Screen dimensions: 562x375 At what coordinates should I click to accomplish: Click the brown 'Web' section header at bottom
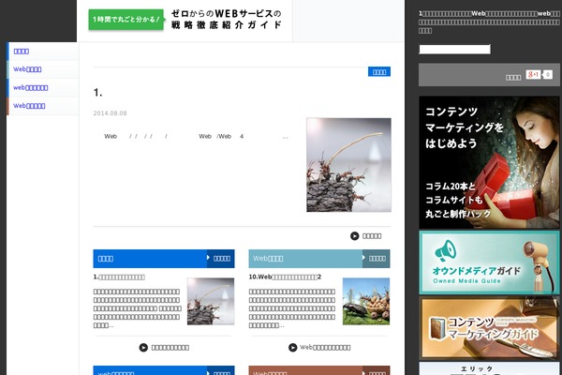[x=305, y=370]
